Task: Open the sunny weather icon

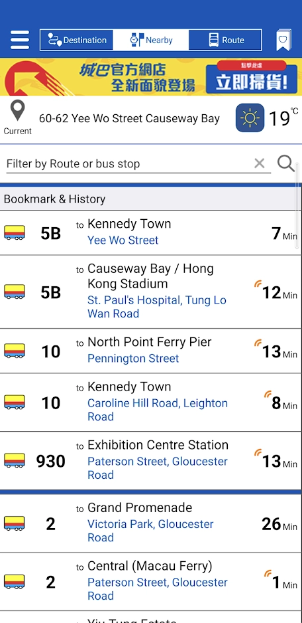Action: click(250, 118)
